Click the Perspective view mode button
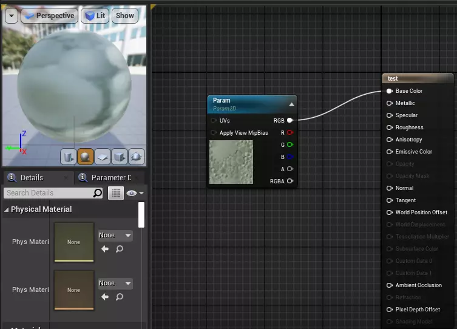This screenshot has height=329, width=457. (x=49, y=16)
